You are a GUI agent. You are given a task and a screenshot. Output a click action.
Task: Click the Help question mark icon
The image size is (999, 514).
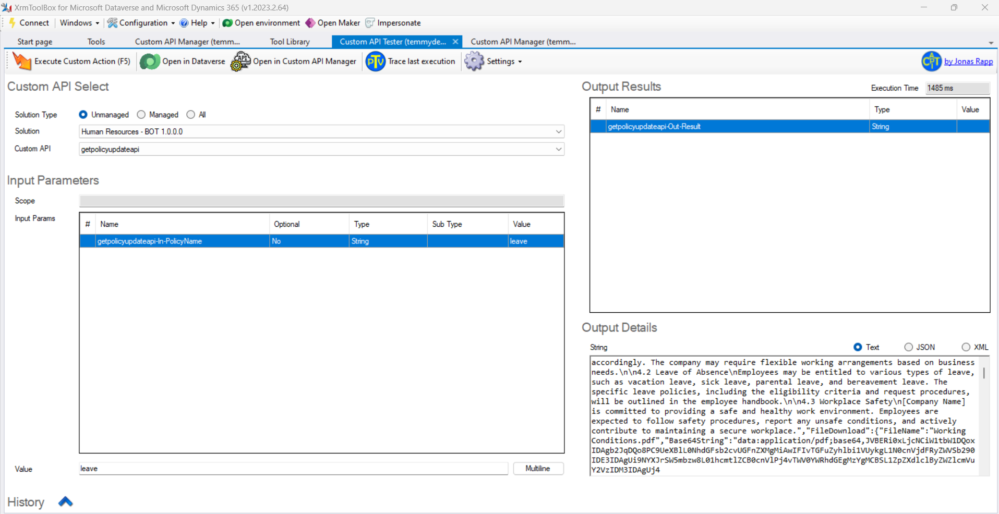184,23
